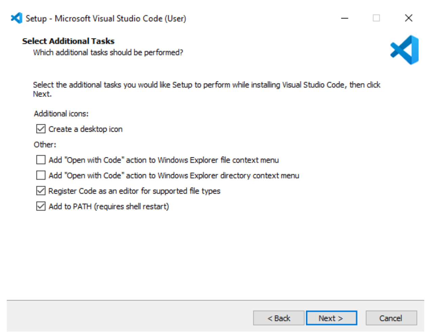Minimize the Setup window
The height and width of the screenshot is (334, 431).
tap(345, 18)
